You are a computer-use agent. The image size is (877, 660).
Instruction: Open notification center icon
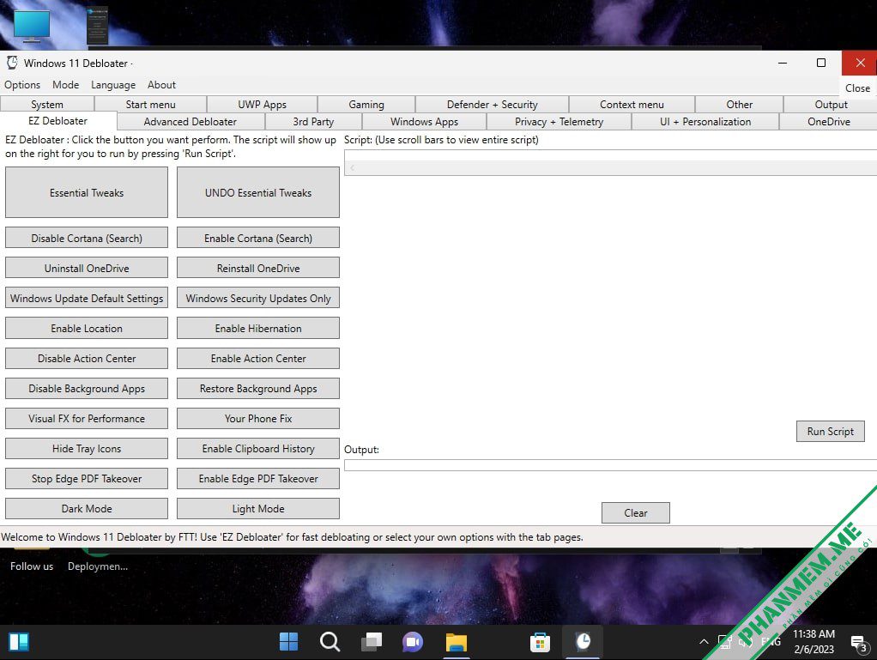[858, 643]
